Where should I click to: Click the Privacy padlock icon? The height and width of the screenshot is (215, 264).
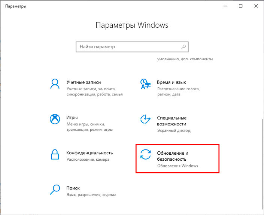55,154
